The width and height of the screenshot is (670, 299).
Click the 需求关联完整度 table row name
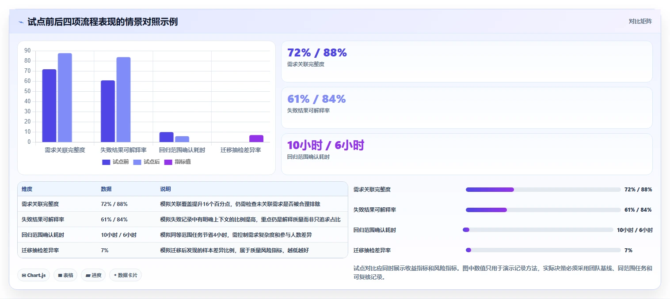pyautogui.click(x=40, y=204)
